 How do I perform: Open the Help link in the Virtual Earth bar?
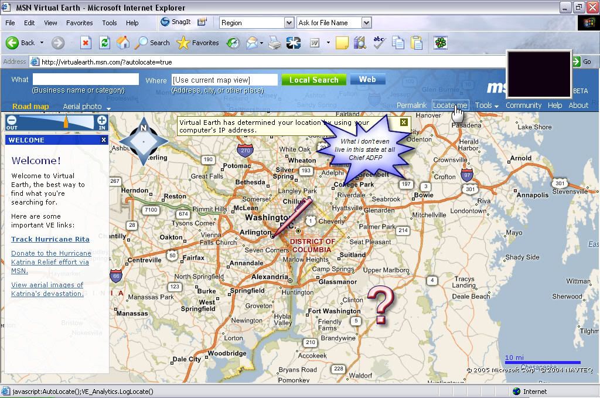point(555,106)
